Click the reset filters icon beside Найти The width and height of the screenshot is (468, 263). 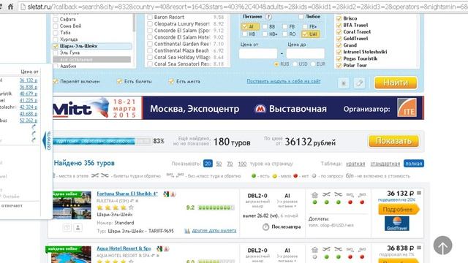point(344,83)
